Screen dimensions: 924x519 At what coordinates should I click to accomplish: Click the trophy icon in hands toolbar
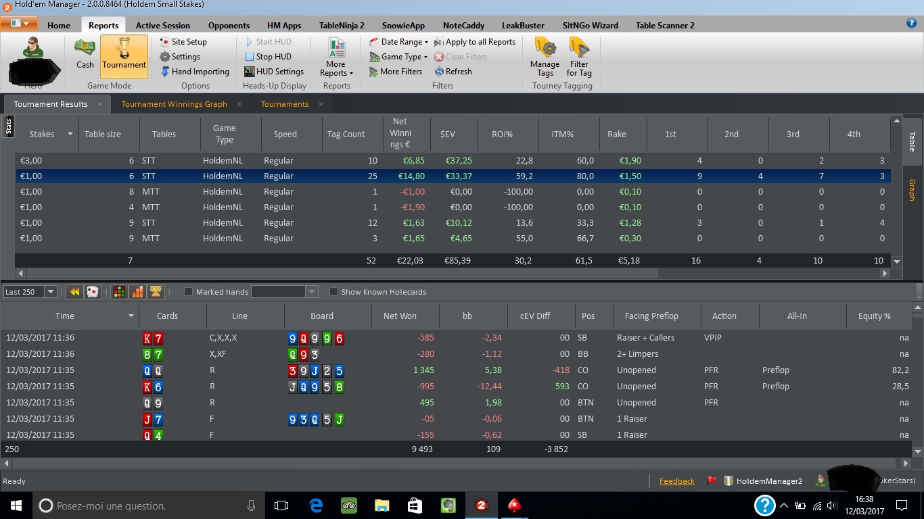(156, 292)
